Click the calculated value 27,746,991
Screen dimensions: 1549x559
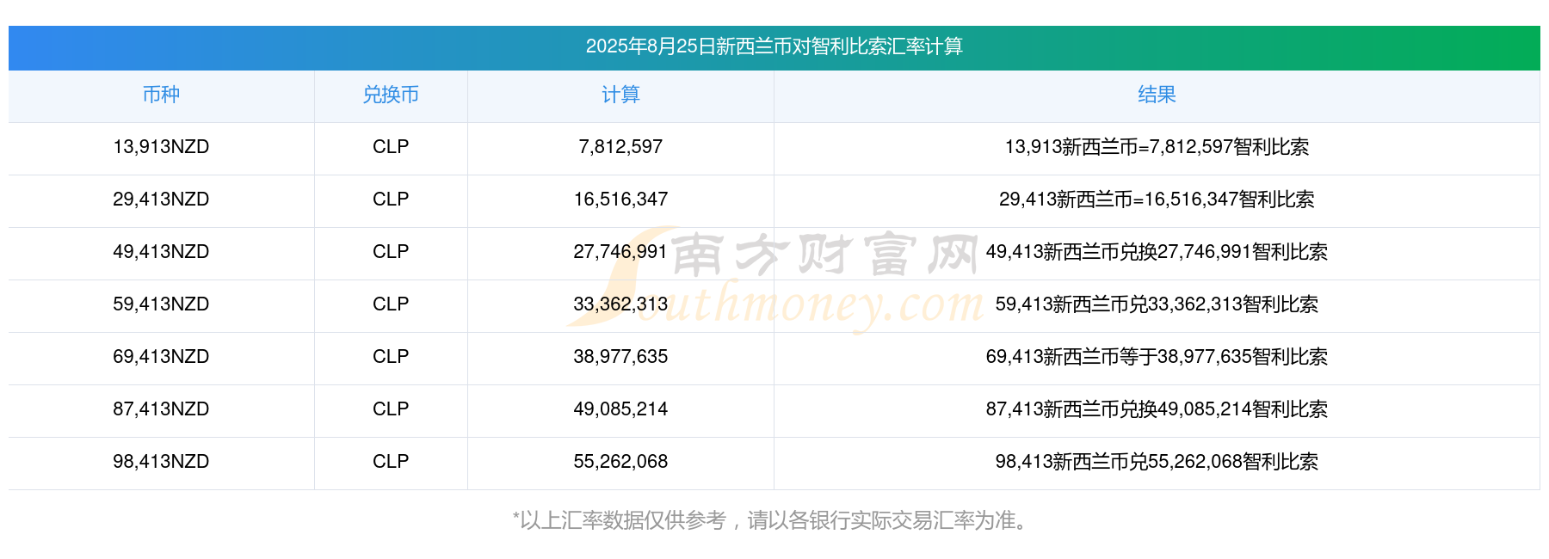click(x=620, y=252)
